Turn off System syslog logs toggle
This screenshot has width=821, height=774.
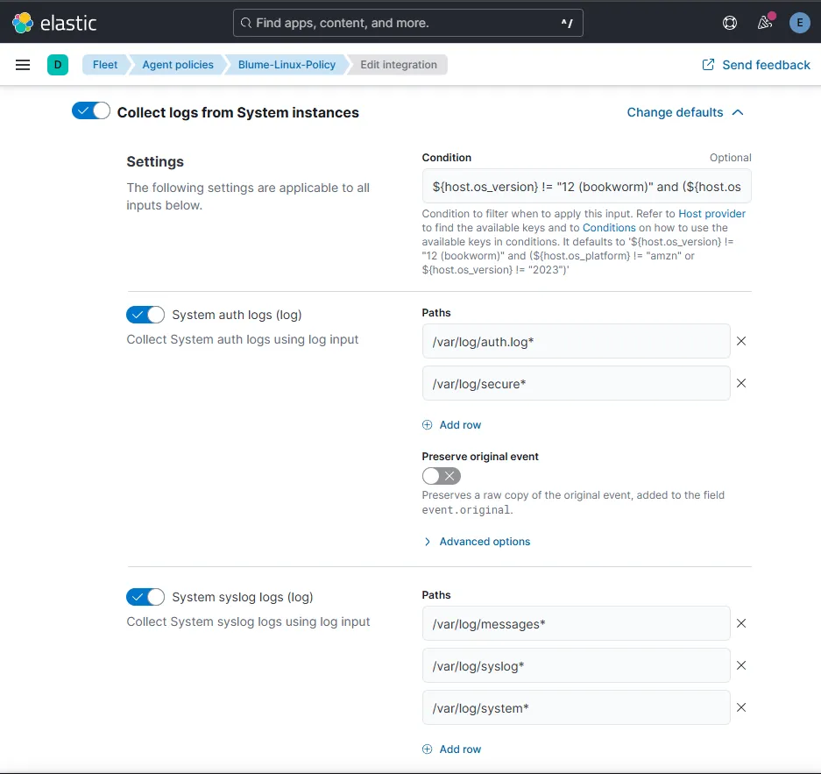[145, 597]
